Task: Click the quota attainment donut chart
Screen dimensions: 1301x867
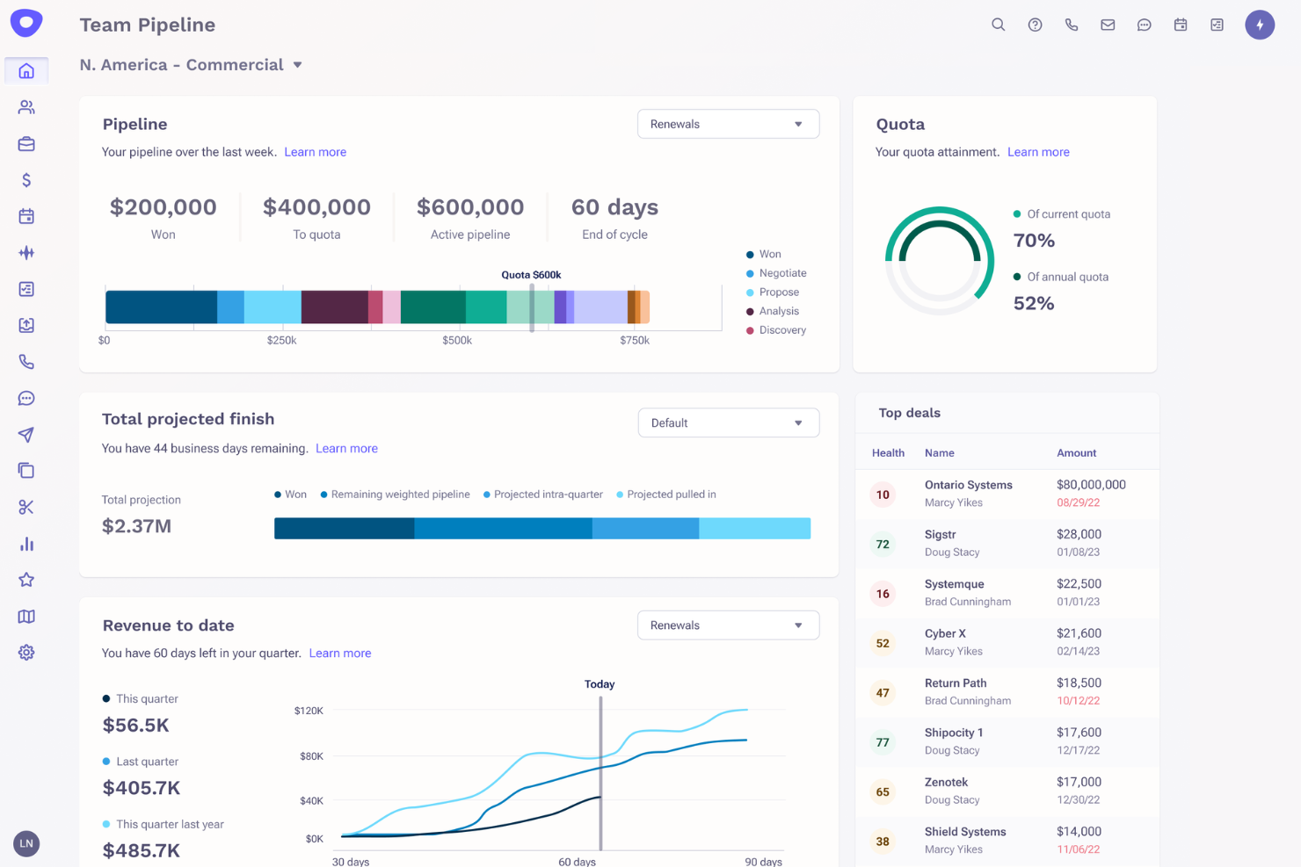Action: [939, 261]
